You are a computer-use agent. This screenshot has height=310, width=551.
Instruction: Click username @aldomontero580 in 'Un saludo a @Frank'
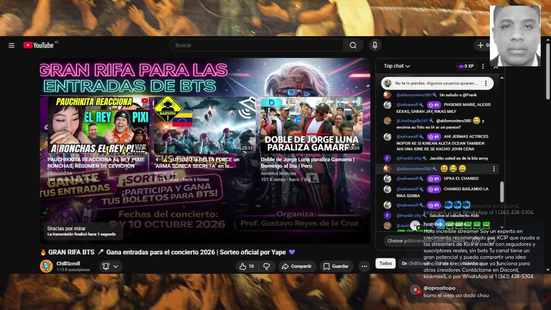click(414, 95)
